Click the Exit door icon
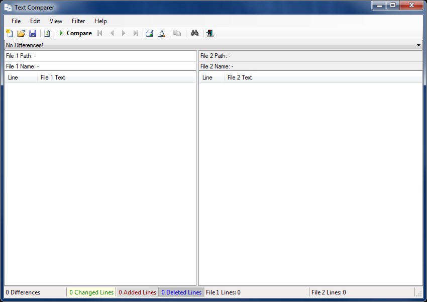 click(x=209, y=33)
